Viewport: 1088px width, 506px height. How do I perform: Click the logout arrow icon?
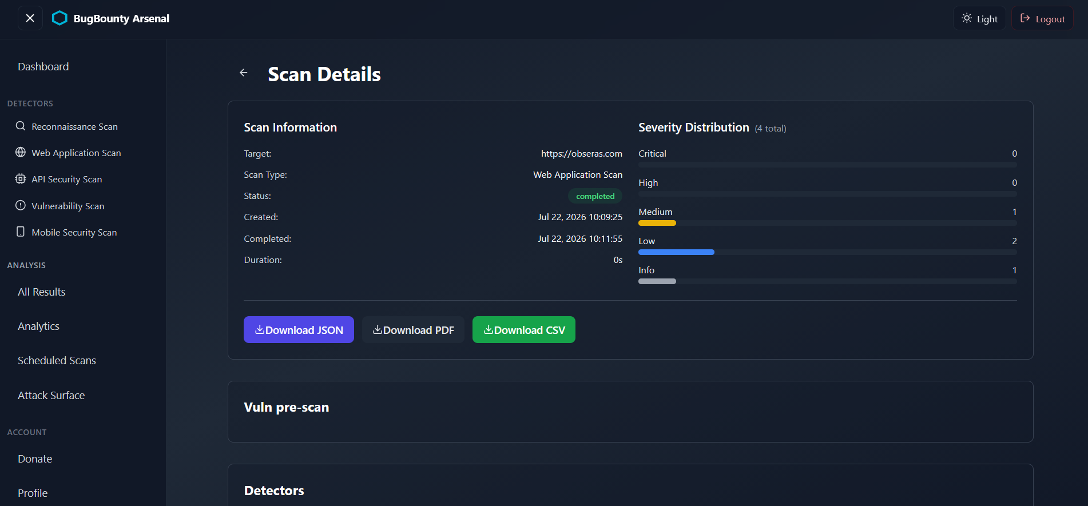tap(1025, 18)
